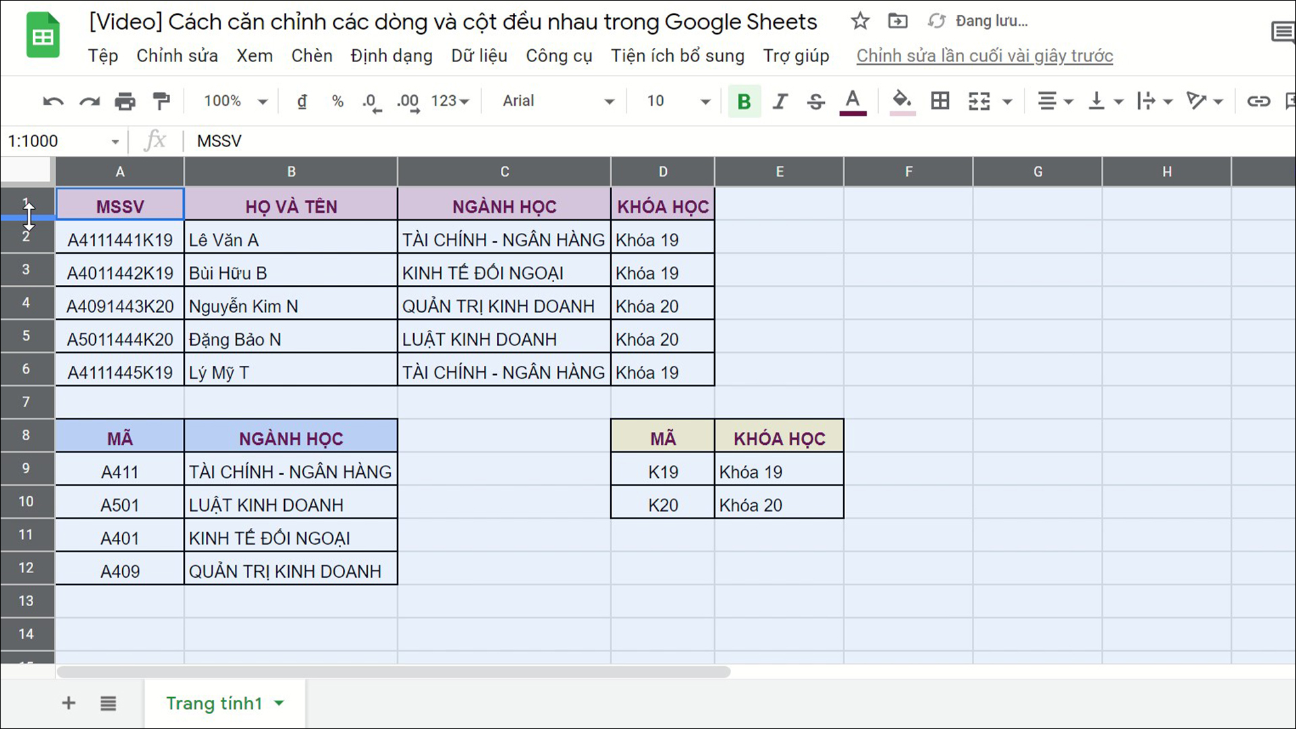Format as currency (đ)

coord(302,101)
